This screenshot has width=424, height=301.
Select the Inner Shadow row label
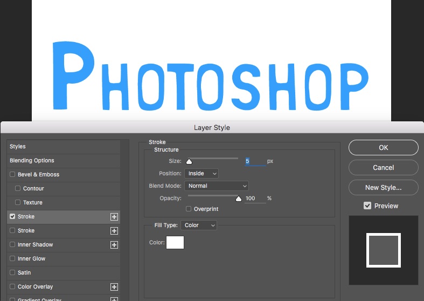[x=35, y=245]
